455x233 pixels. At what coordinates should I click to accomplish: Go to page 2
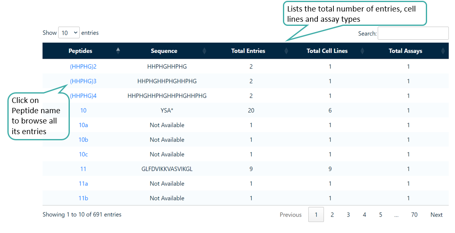click(332, 215)
